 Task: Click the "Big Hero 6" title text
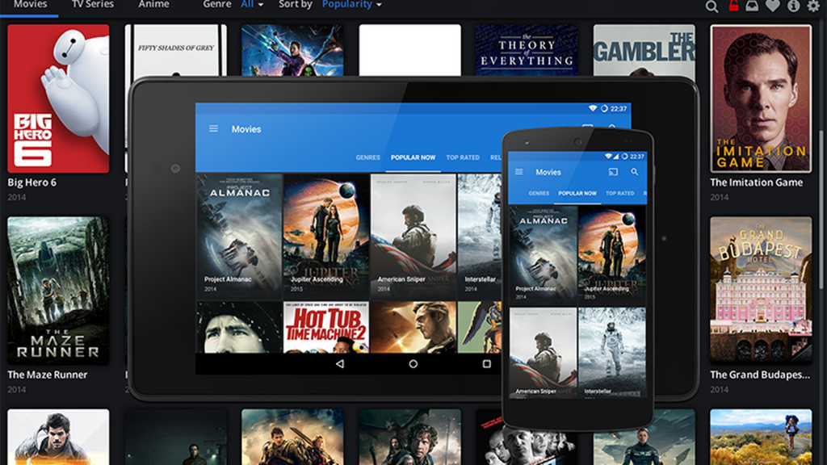click(x=31, y=182)
